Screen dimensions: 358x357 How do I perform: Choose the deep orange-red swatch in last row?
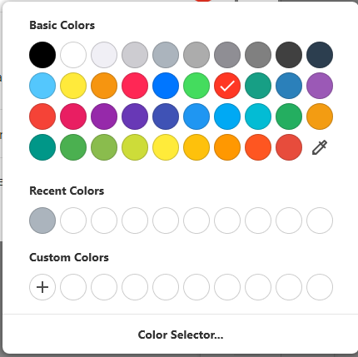tap(258, 147)
